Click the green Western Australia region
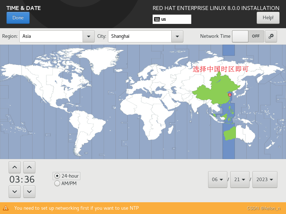286x214 pixels. [230, 134]
